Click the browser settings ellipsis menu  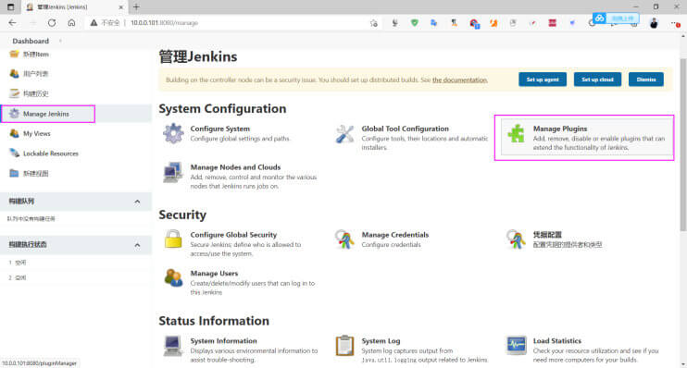point(674,23)
